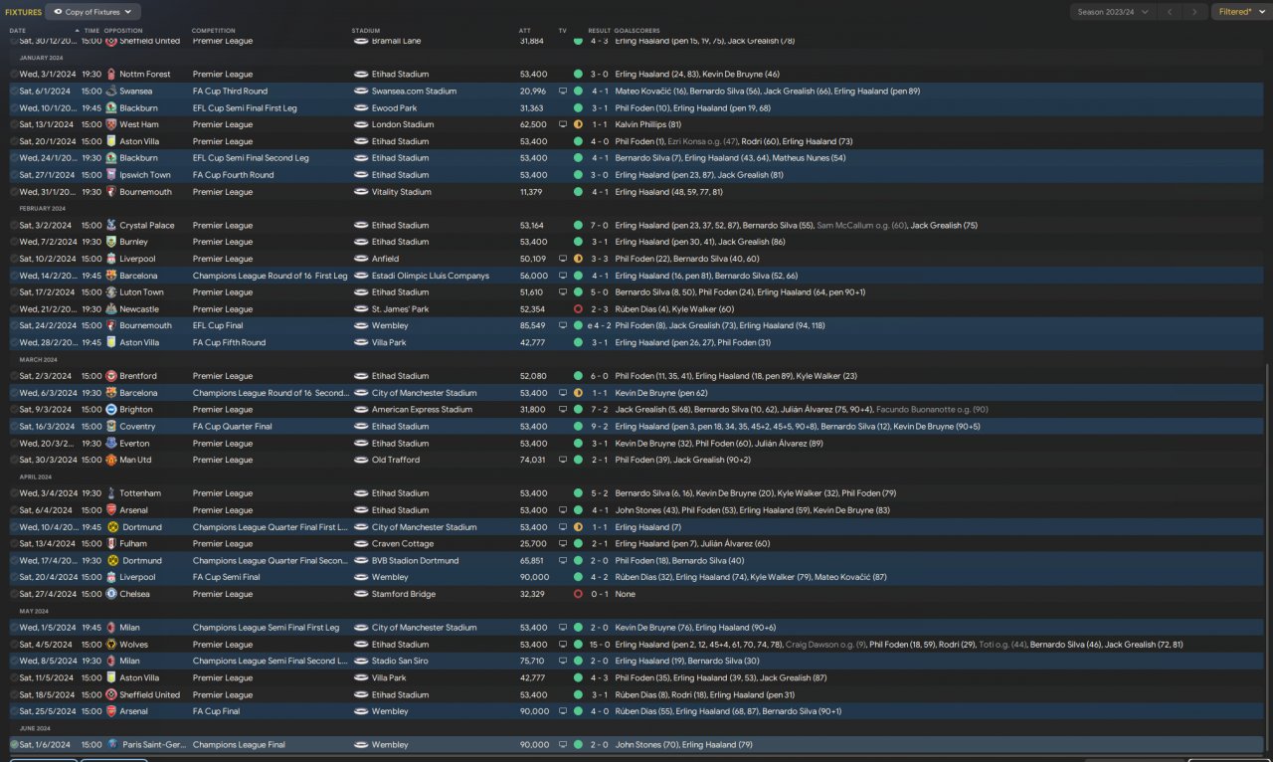Viewport: 1273px width, 762px height.
Task: Click the Paris Saint-Germain club badge
Action: pyautogui.click(x=111, y=745)
